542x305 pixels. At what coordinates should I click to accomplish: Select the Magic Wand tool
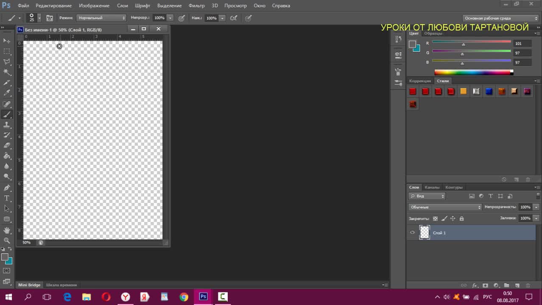[x=7, y=72]
